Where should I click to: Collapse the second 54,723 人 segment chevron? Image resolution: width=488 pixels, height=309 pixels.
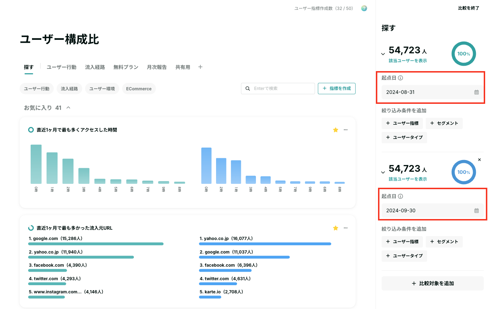point(383,172)
